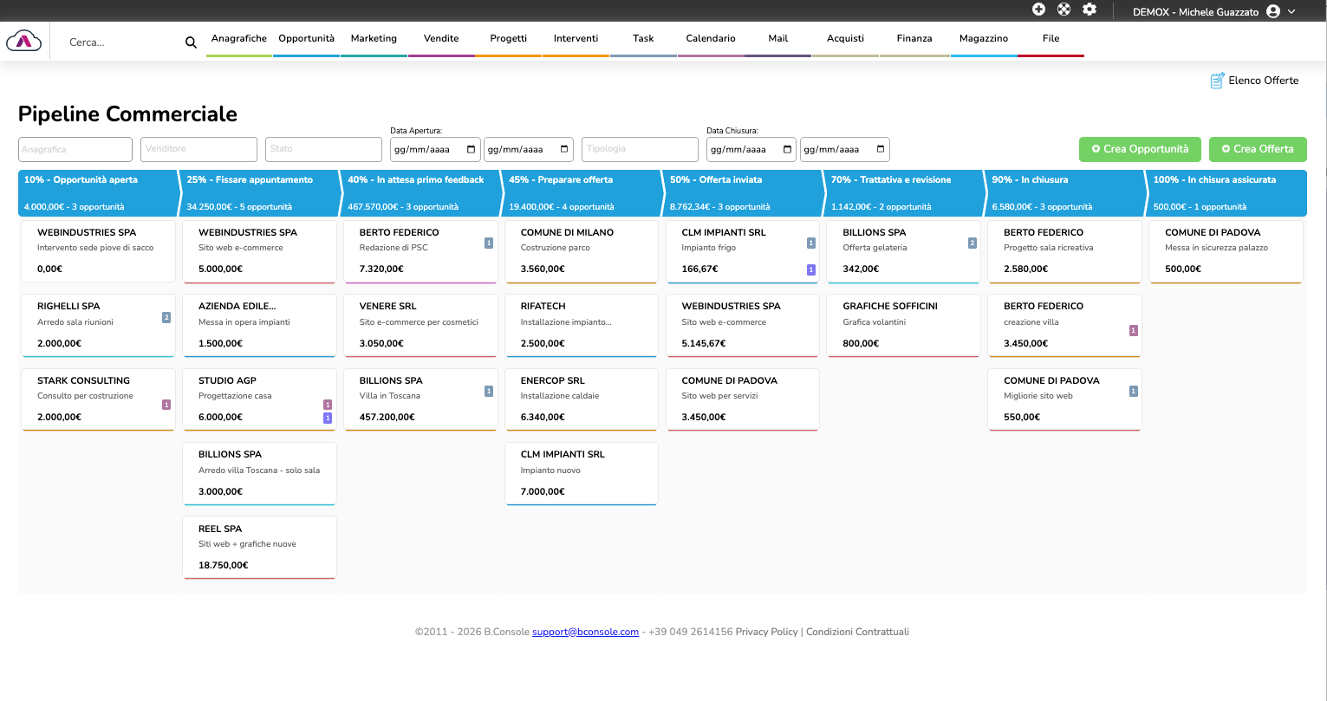Click the search magnifier icon
The image size is (1327, 701).
point(191,42)
